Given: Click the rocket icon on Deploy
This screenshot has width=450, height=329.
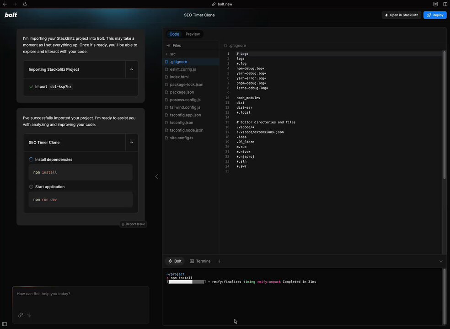Looking at the screenshot, I should point(429,15).
